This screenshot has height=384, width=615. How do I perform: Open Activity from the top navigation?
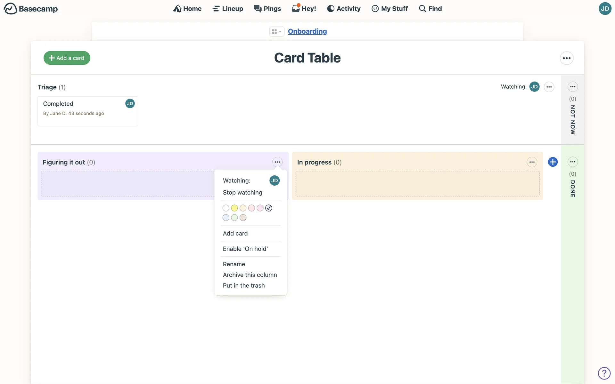[x=344, y=9]
